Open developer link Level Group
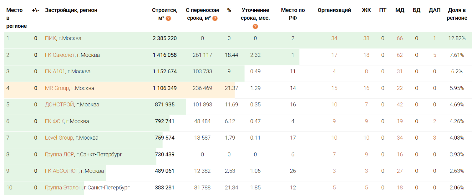Image resolution: width=472 pixels, height=195 pixels. point(59,138)
